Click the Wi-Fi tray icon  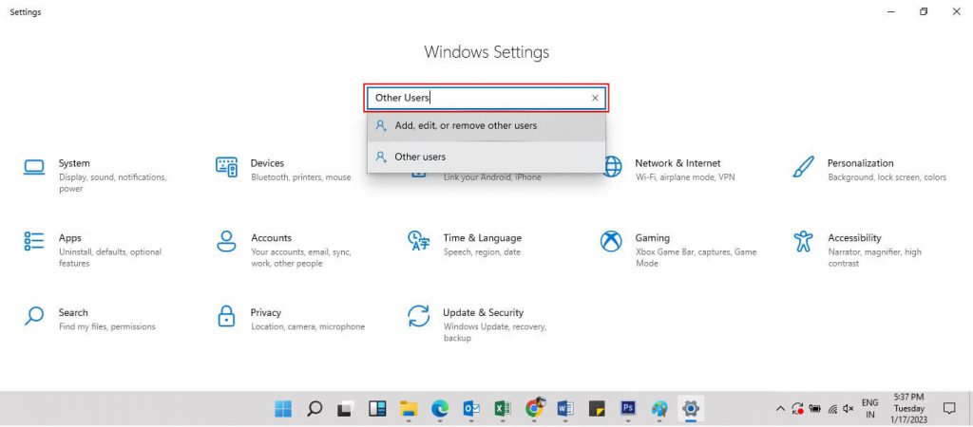pyautogui.click(x=832, y=408)
